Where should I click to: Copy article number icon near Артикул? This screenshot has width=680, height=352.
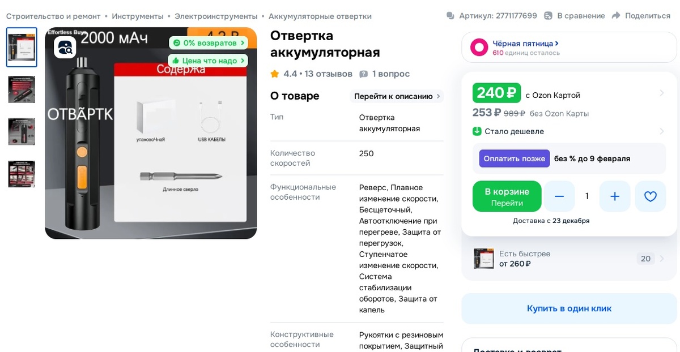(x=450, y=16)
